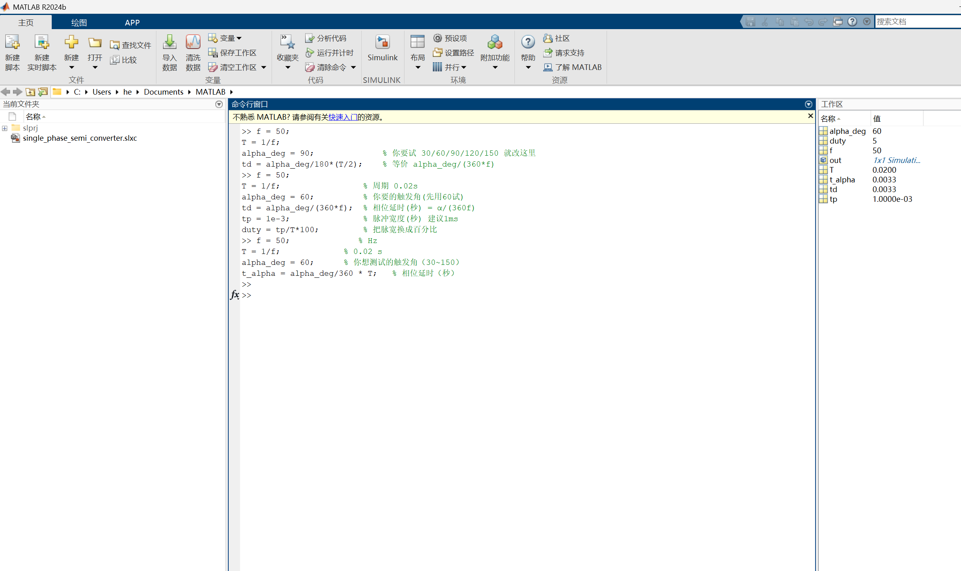Click the browse for folder icon

43,92
